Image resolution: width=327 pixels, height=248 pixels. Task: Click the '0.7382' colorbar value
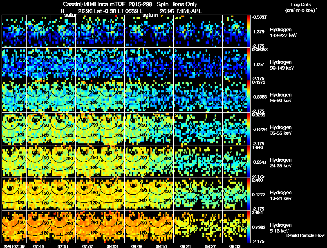259,227
